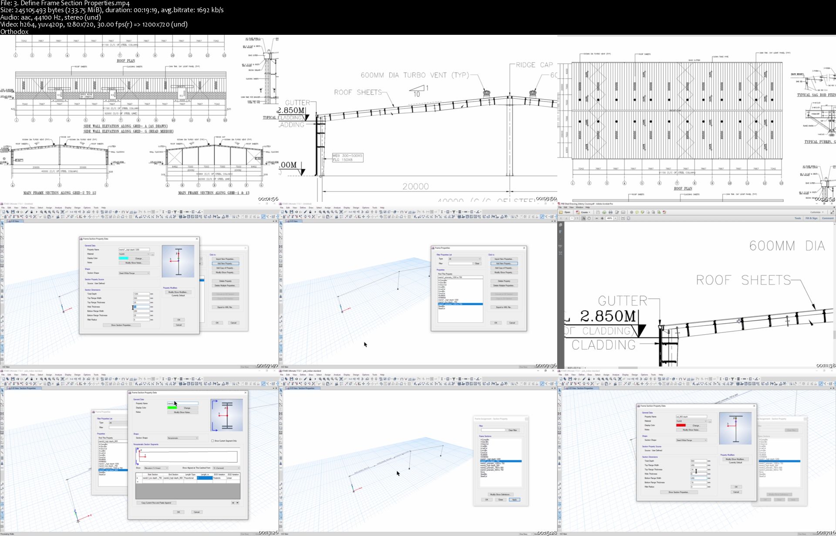Click Modify/Show Modifiers in 00:07:40 dialog
This screenshot has height=536, width=836.
point(178,292)
